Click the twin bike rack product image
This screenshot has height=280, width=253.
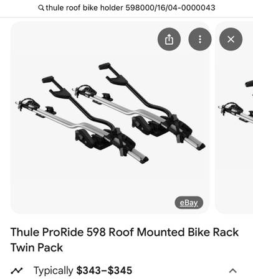[110, 118]
